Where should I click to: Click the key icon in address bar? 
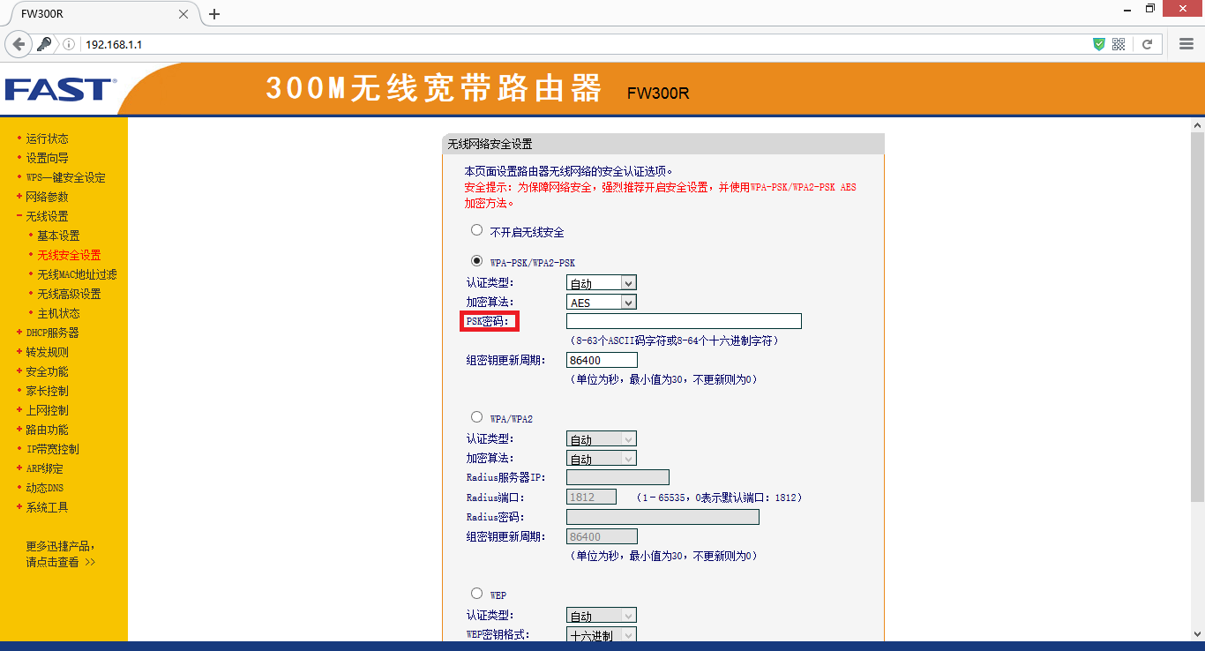tap(44, 44)
